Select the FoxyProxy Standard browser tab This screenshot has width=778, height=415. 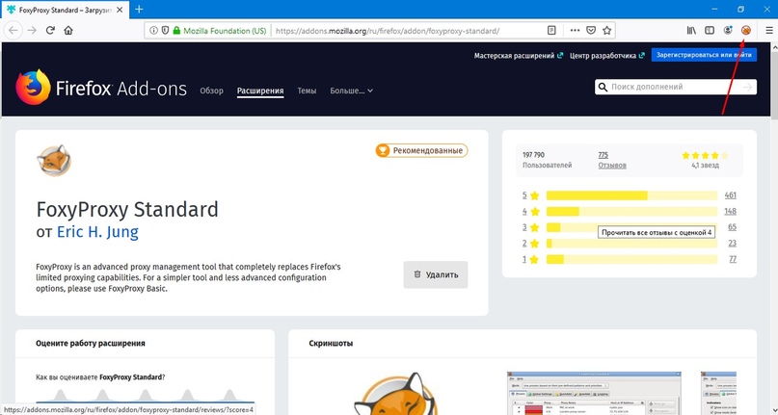click(x=66, y=10)
